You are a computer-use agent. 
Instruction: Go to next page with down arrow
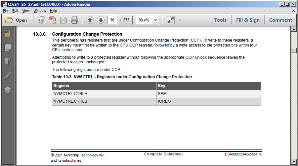(101, 20)
